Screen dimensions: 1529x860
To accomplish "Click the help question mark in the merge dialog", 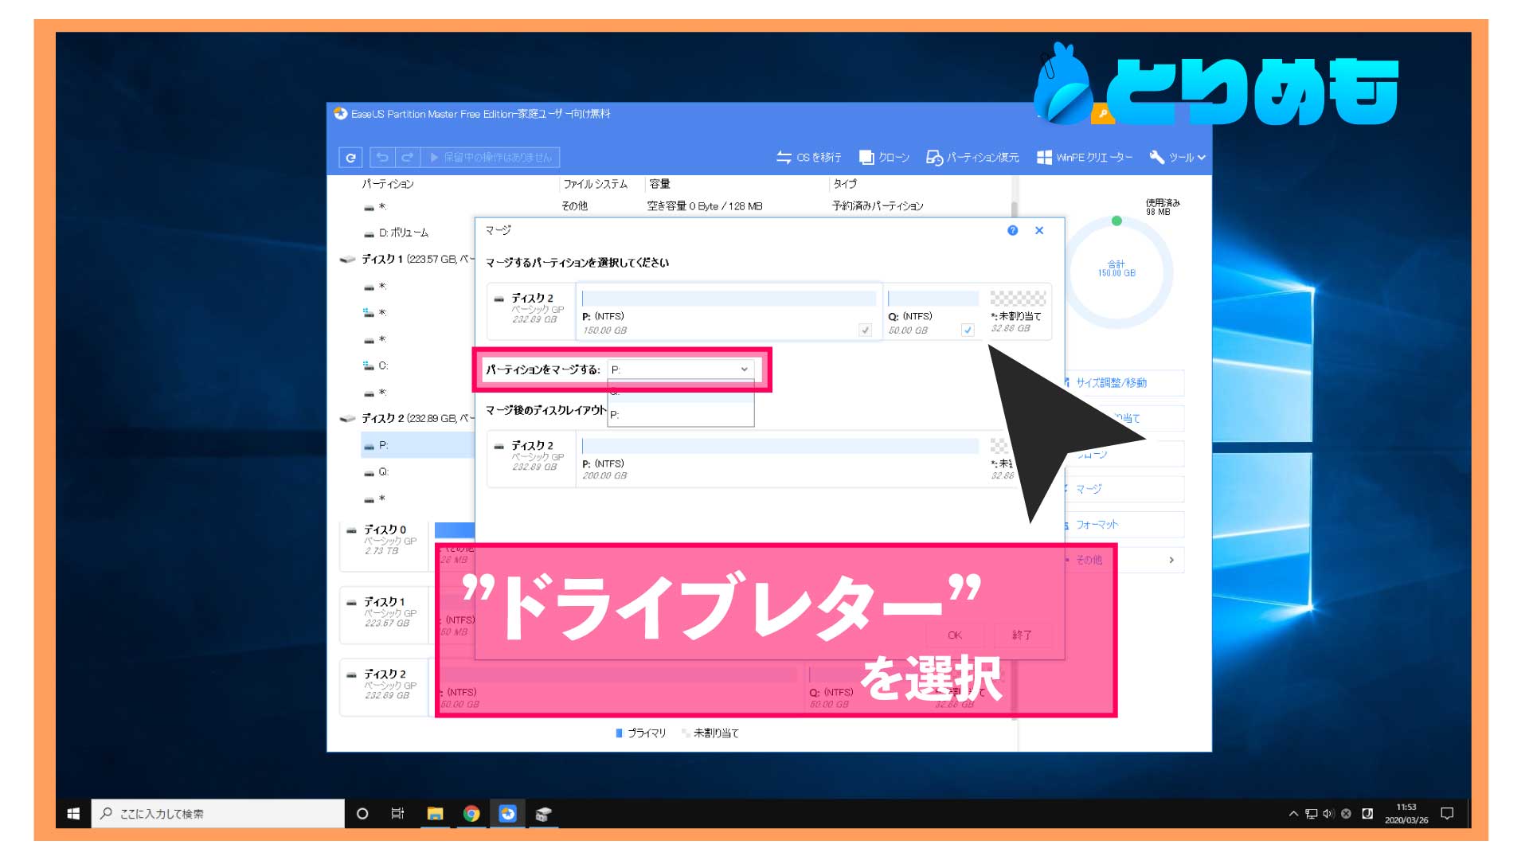I will 1012,230.
